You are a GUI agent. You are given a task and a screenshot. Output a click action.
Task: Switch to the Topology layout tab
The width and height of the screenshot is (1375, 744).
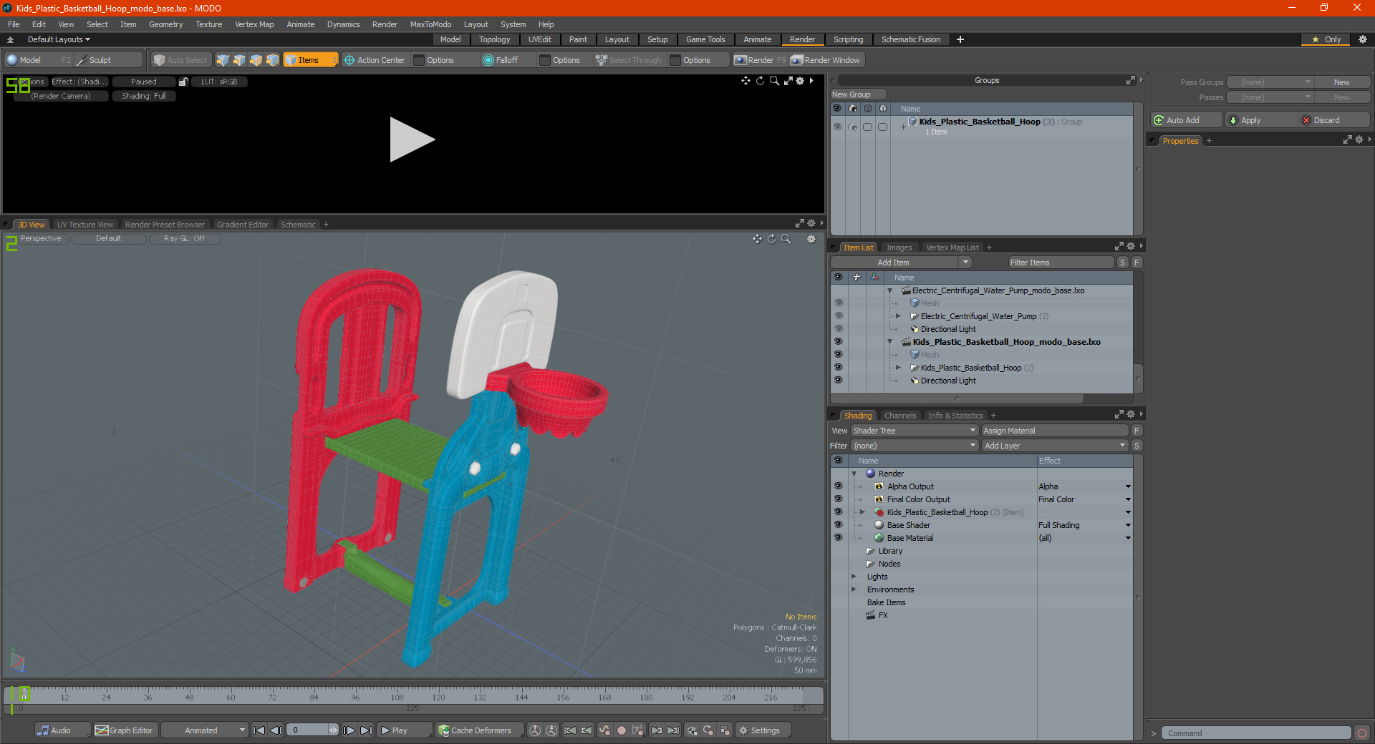point(494,39)
